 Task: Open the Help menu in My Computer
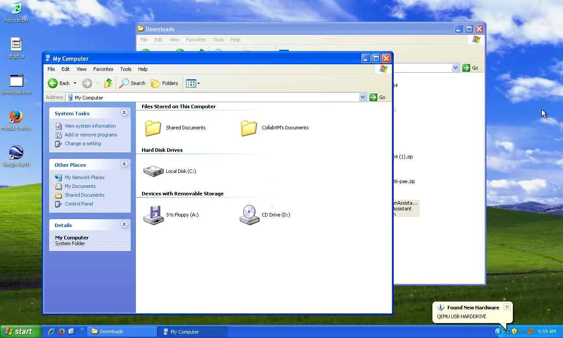143,69
